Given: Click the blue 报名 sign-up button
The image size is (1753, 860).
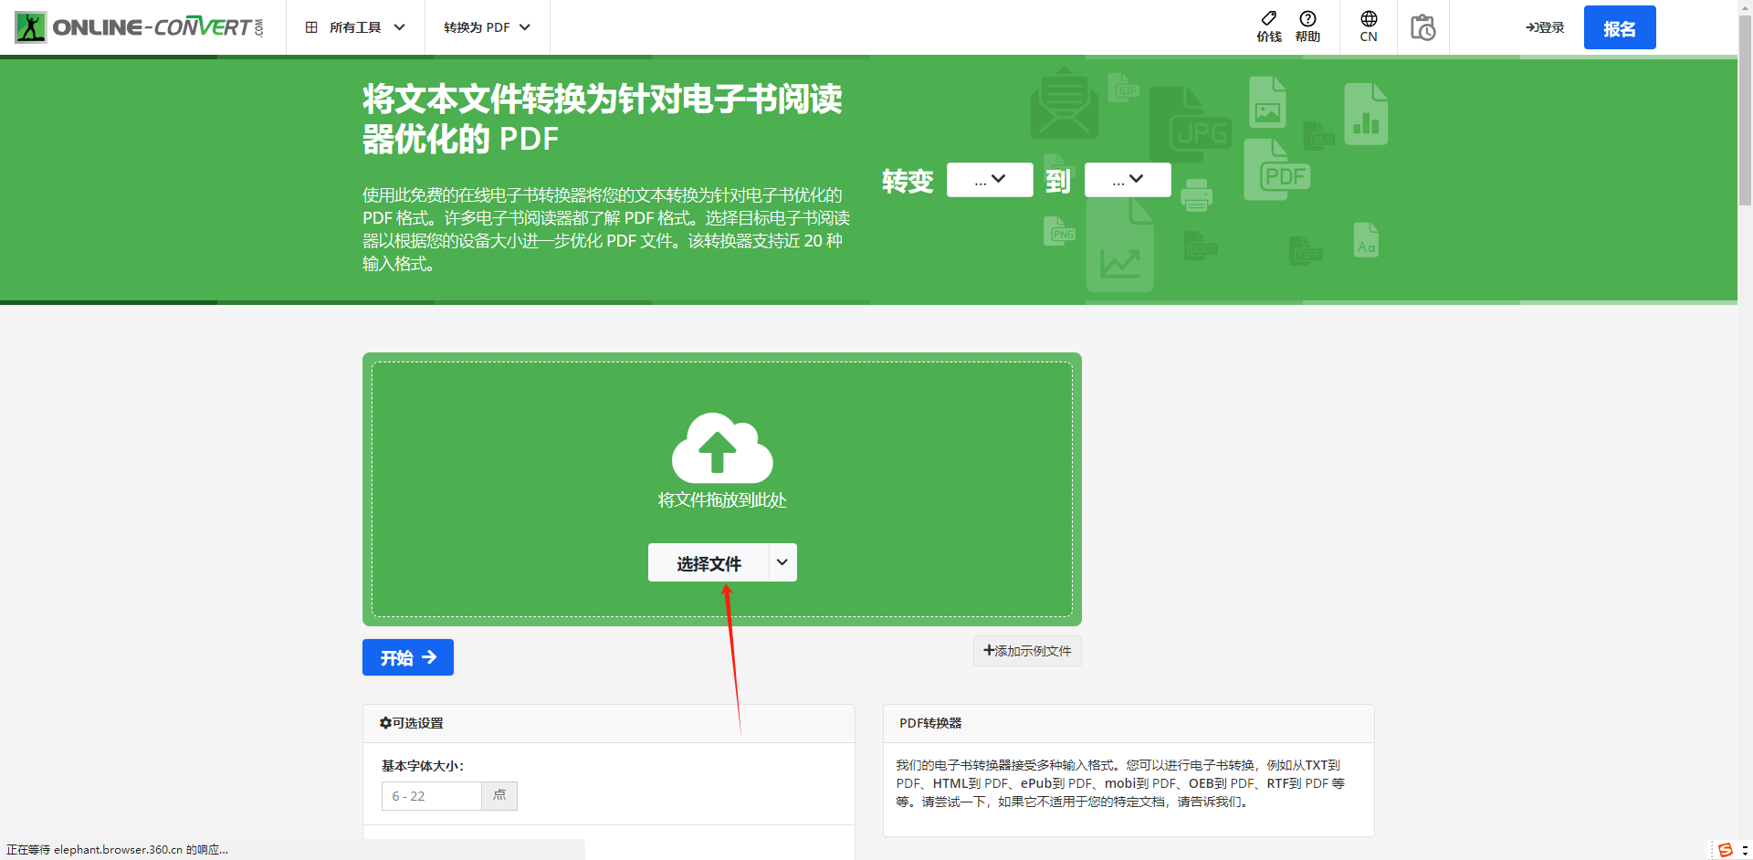Looking at the screenshot, I should click(1619, 28).
